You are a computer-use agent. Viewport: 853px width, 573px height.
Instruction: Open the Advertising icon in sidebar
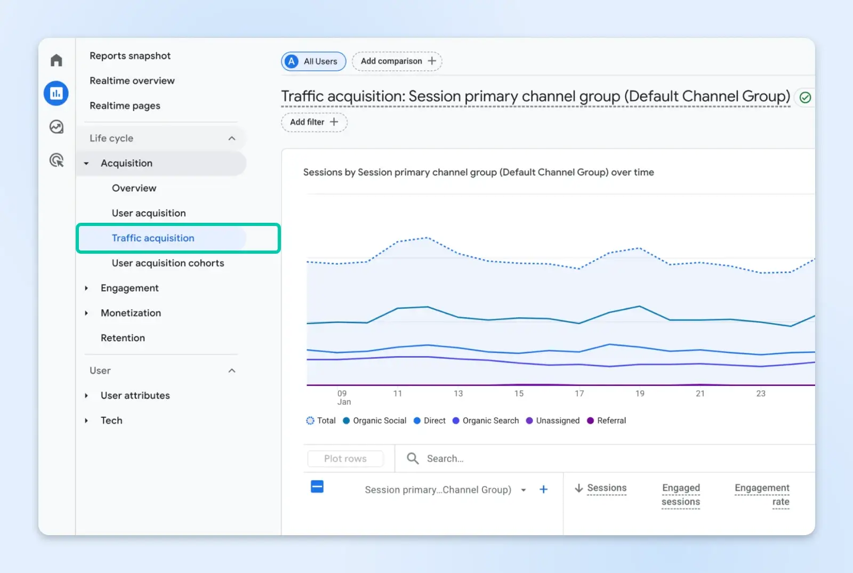tap(56, 160)
